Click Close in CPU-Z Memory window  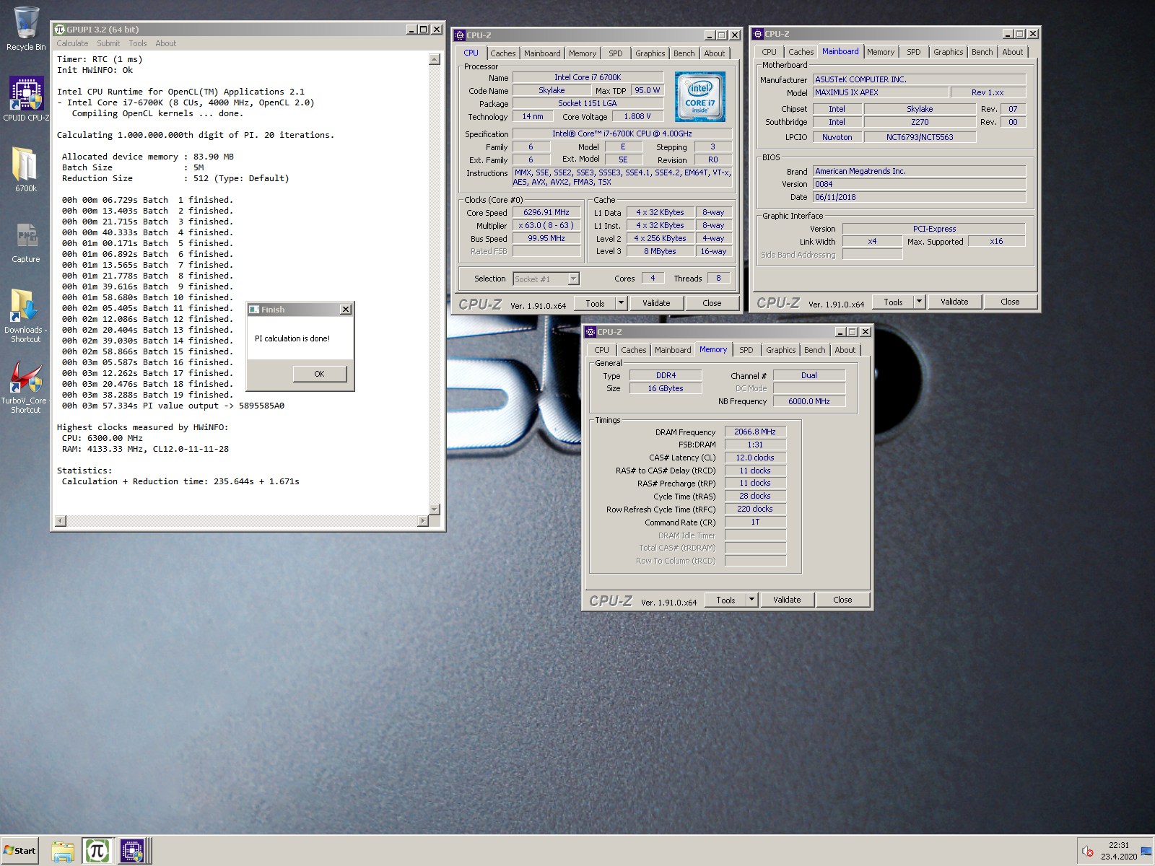(842, 600)
